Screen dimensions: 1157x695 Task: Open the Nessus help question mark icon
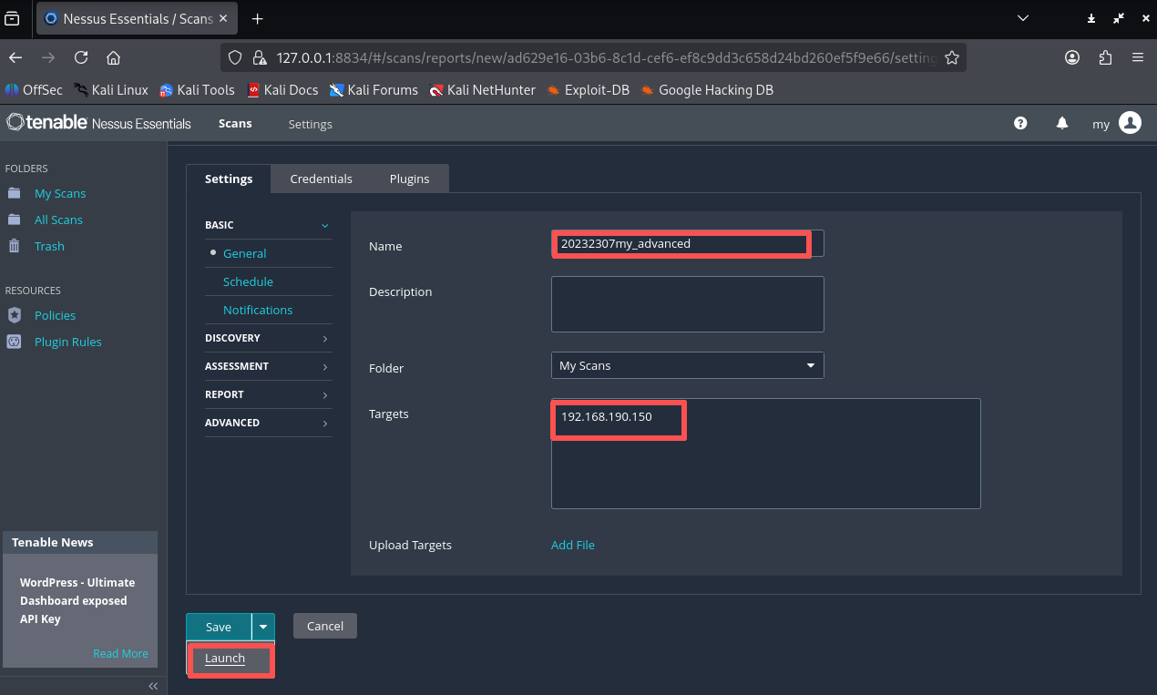coord(1020,123)
